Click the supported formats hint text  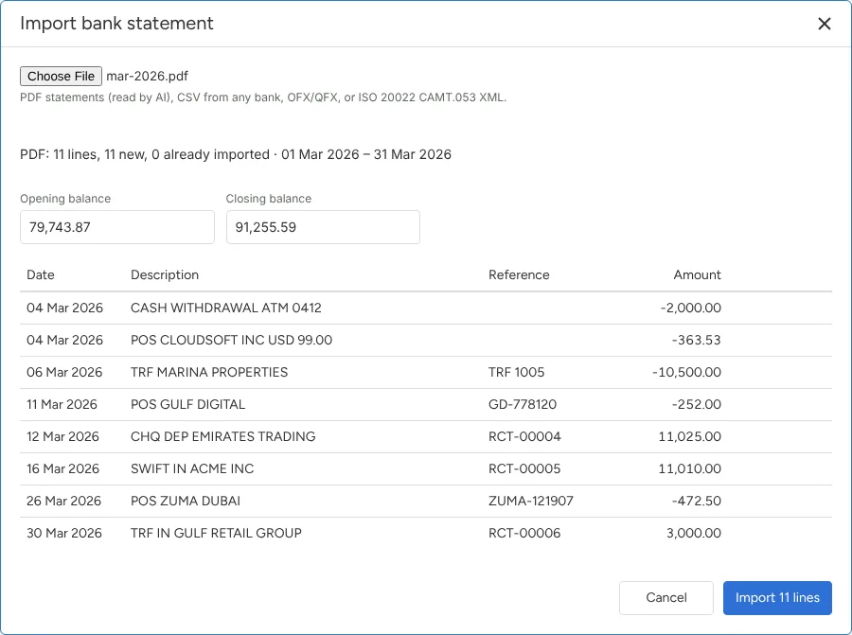click(x=263, y=97)
